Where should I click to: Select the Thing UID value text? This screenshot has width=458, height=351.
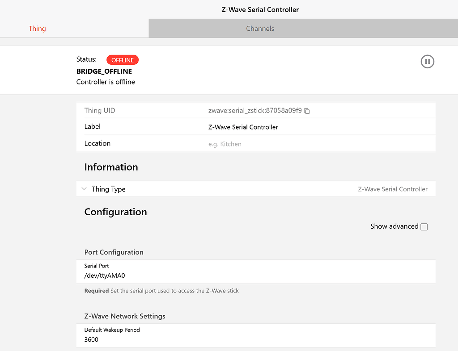tap(254, 111)
